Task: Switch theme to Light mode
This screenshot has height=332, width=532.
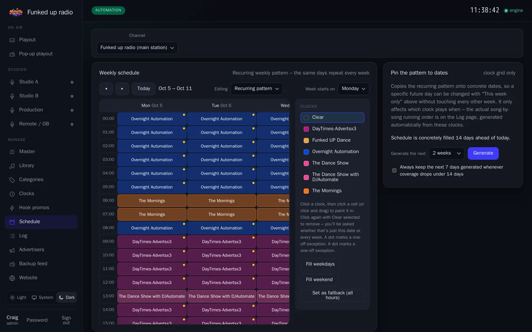Action: point(18,297)
